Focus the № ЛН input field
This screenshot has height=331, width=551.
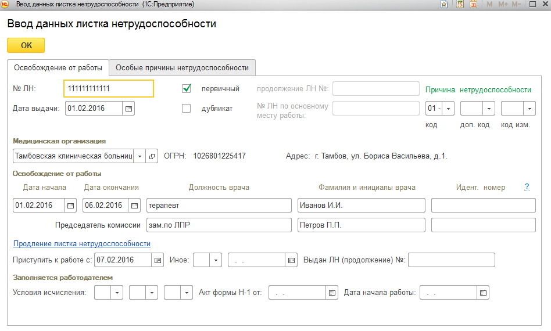click(109, 88)
